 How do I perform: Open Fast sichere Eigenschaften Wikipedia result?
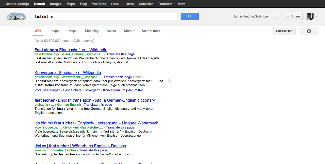click(71, 50)
